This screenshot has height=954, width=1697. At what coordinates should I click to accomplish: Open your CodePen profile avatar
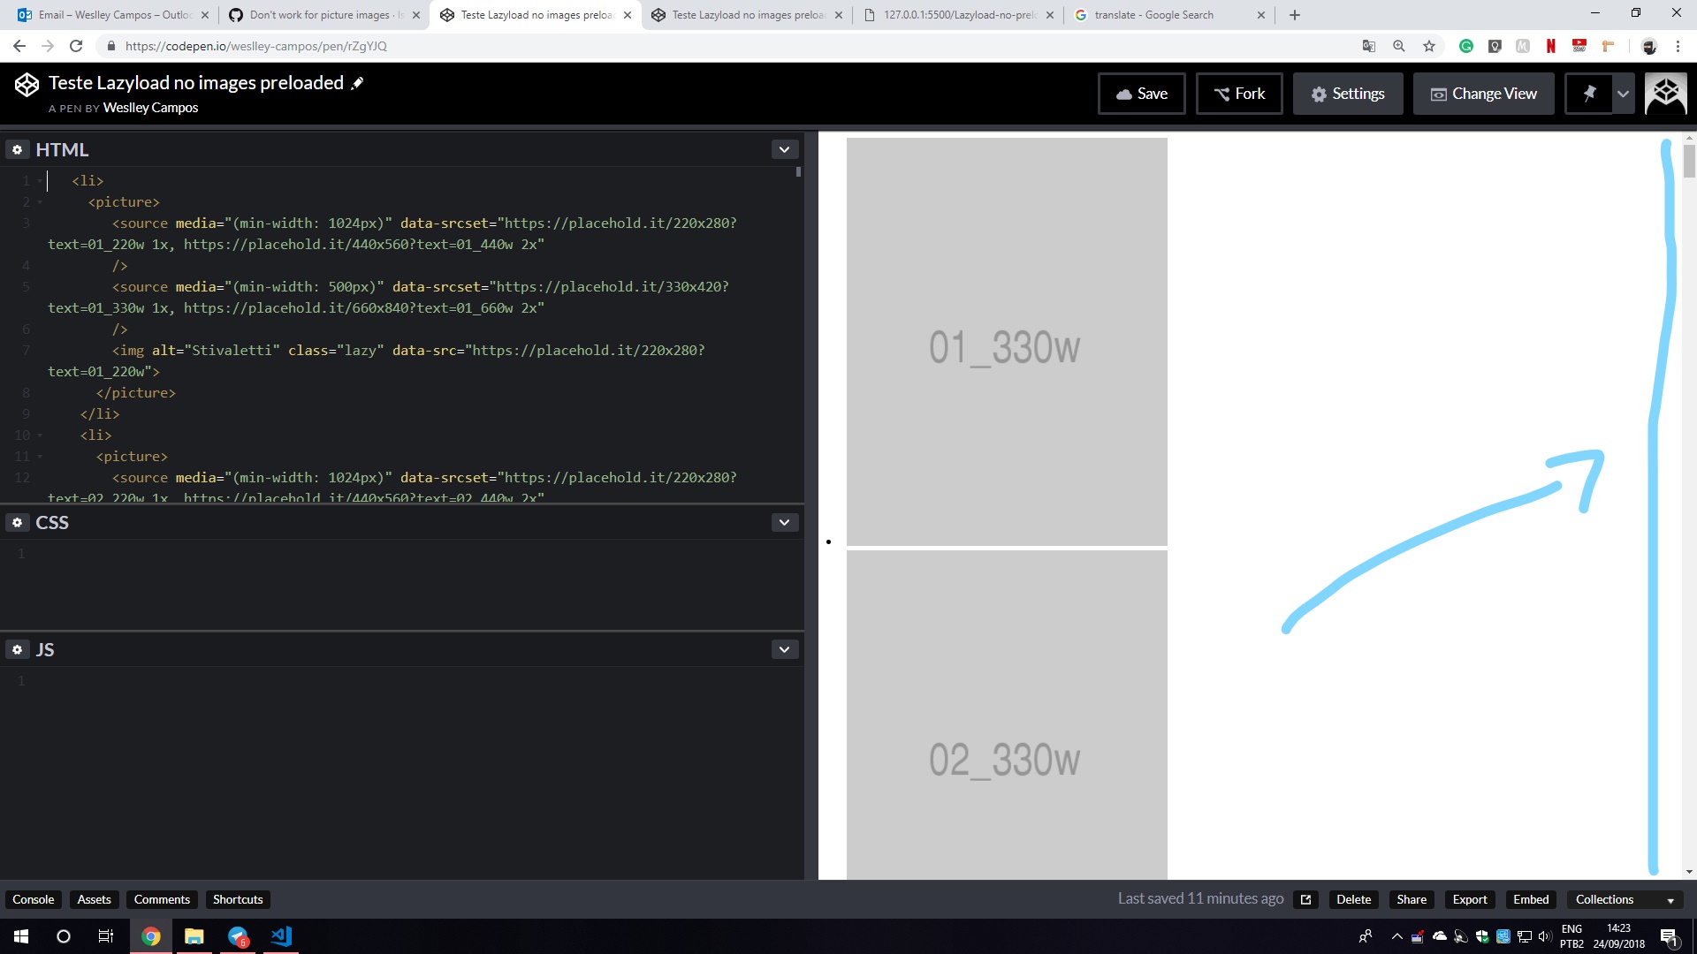coord(1665,93)
